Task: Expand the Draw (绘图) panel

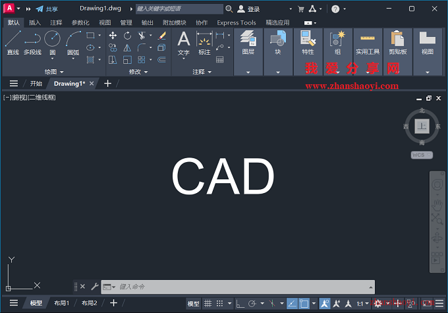Action: (x=54, y=72)
